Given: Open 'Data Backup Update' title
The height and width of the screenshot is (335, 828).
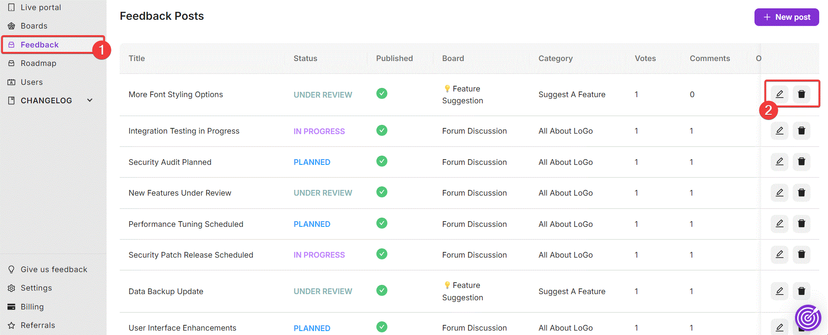Looking at the screenshot, I should coord(166,291).
